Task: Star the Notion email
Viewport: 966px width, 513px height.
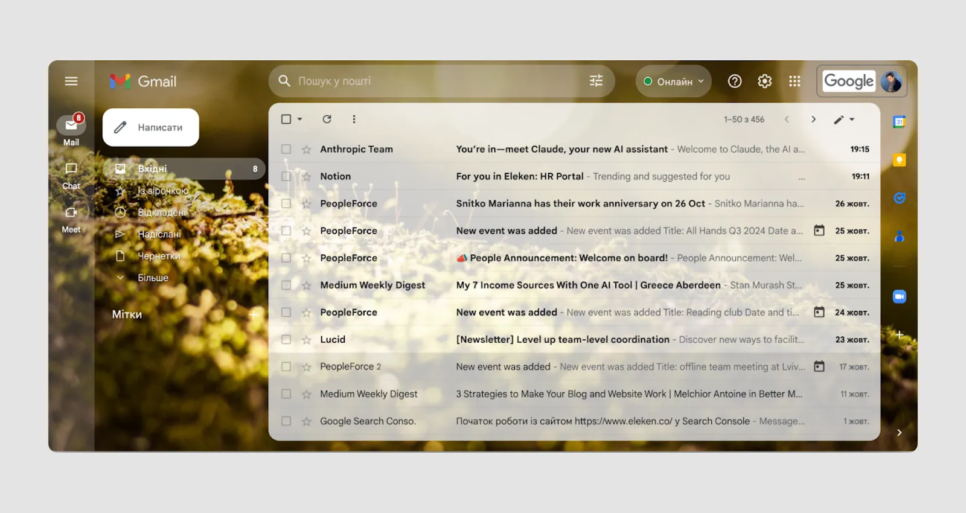Action: (x=307, y=176)
